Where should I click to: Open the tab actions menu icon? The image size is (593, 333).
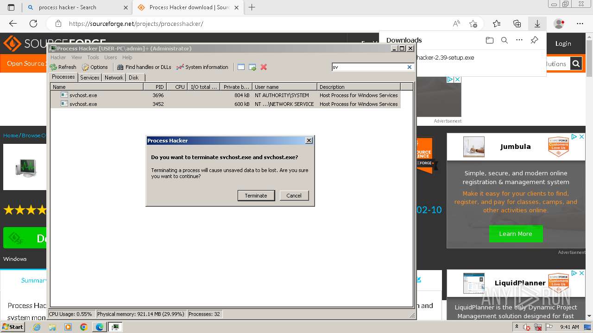[x=11, y=7]
